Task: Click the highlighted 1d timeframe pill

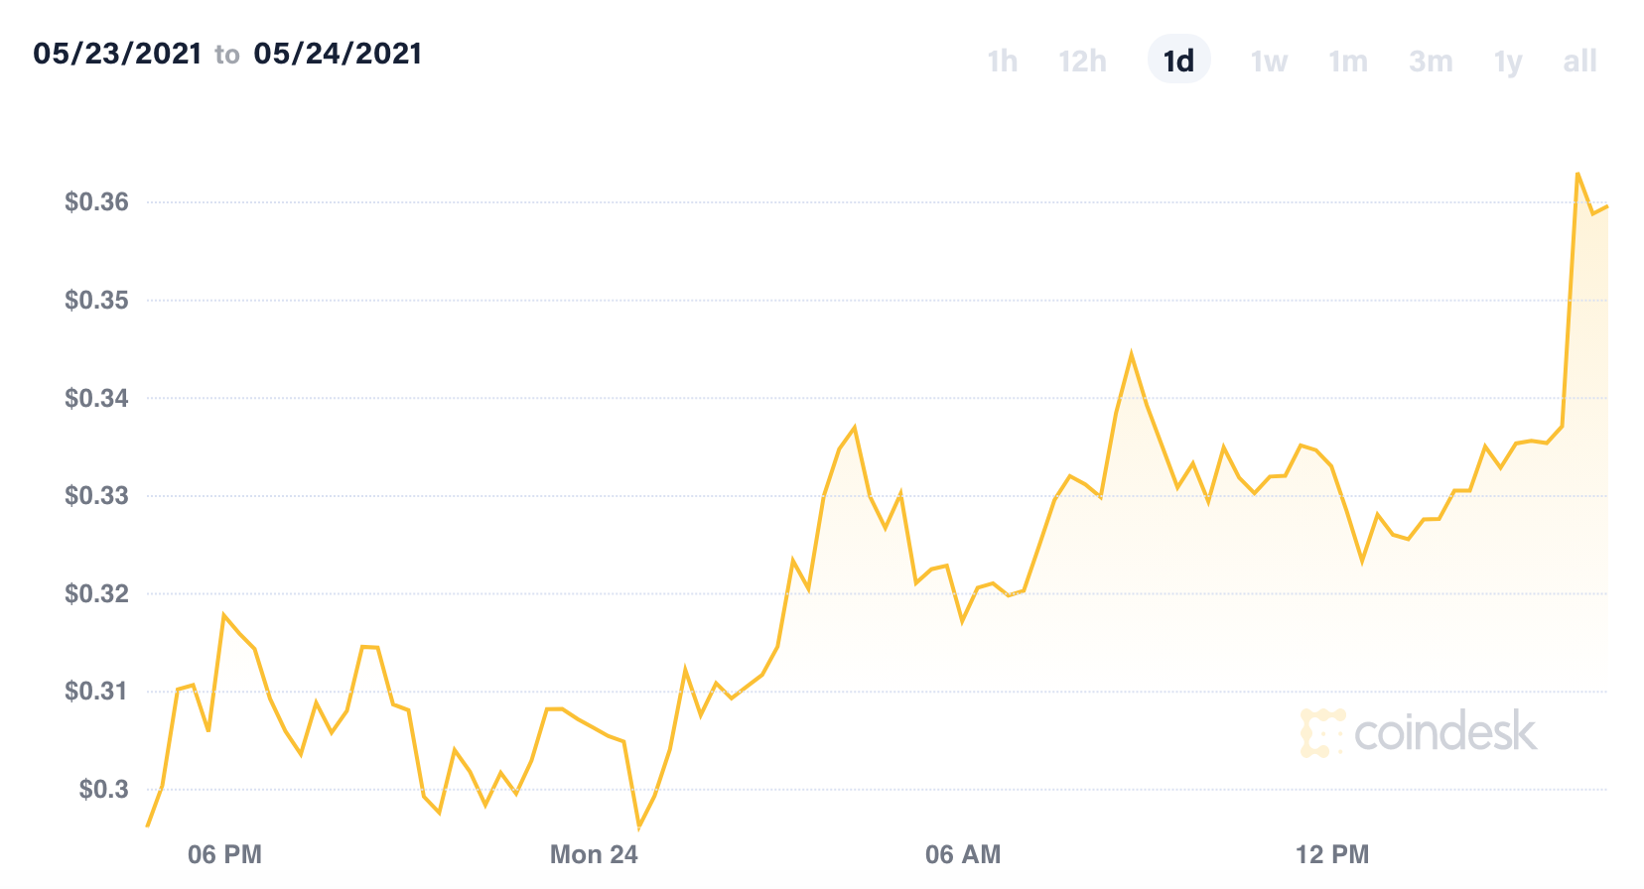Action: (x=1178, y=59)
